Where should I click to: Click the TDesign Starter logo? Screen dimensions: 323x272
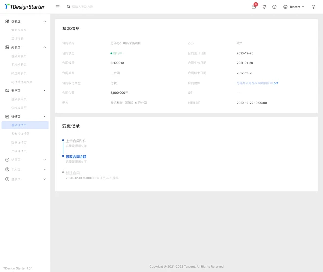[25, 7]
